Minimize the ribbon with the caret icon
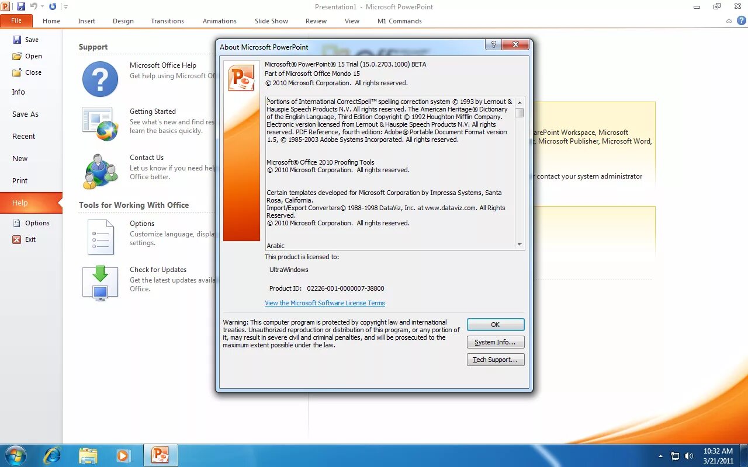Screen dimensions: 748x467 pos(729,20)
